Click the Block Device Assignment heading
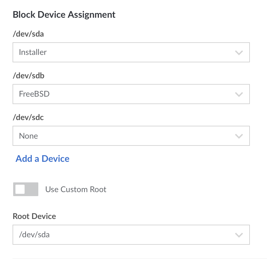Image resolution: width=267 pixels, height=259 pixels. (64, 15)
